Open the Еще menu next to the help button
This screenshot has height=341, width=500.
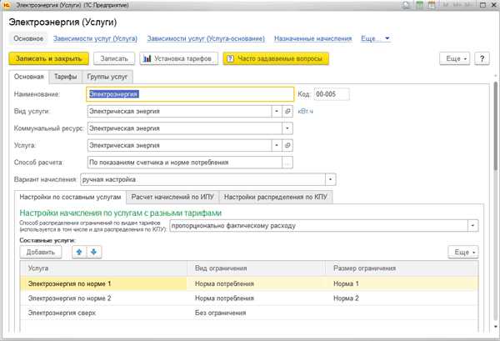tap(455, 58)
